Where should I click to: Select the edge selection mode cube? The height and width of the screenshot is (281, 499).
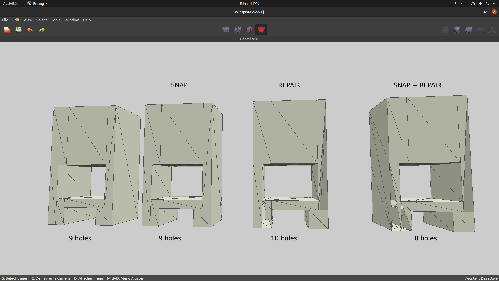point(238,29)
